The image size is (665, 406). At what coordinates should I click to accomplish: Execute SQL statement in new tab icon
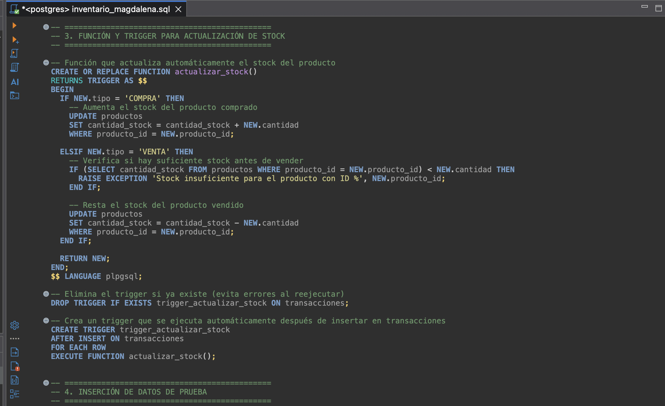coord(15,40)
